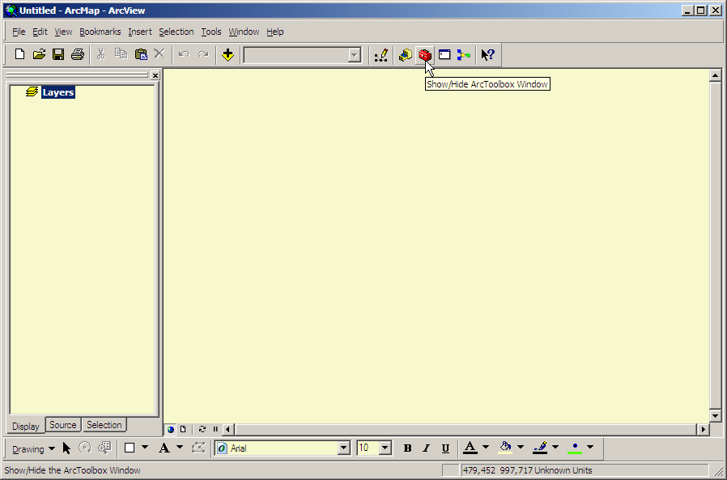
Task: Expand the font color dropdown arrow
Action: [486, 448]
